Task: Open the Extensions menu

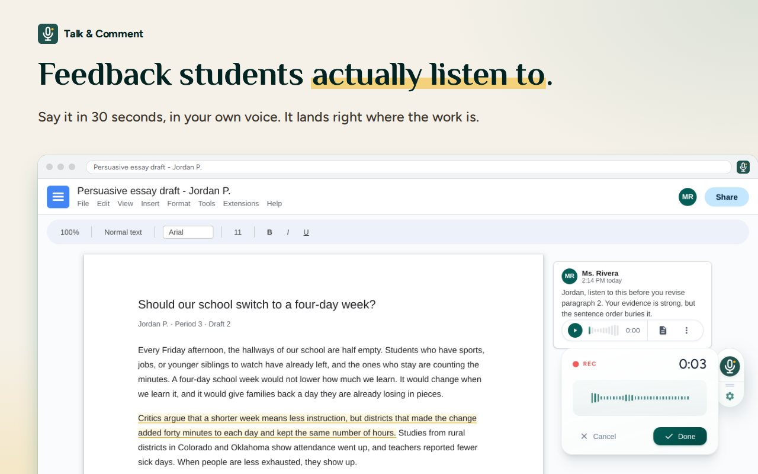Action: [x=241, y=203]
